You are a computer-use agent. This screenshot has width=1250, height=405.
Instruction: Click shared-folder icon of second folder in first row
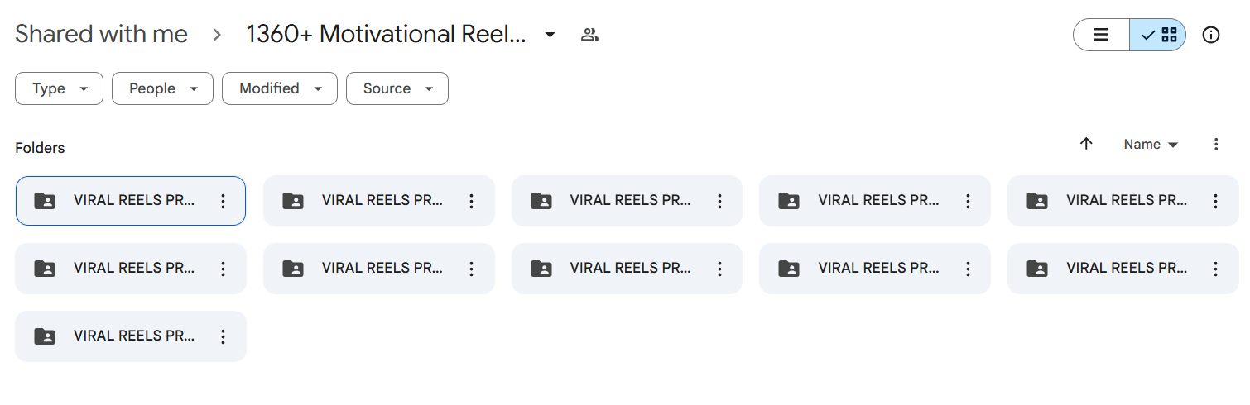point(293,201)
